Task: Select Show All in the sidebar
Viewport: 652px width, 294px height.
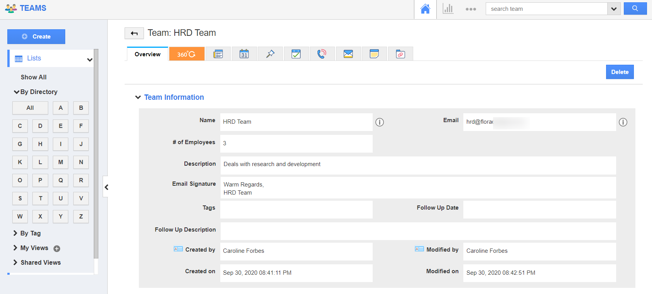Action: [34, 77]
